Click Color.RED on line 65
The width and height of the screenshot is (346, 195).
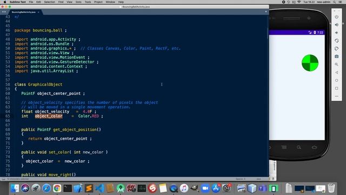(89, 116)
